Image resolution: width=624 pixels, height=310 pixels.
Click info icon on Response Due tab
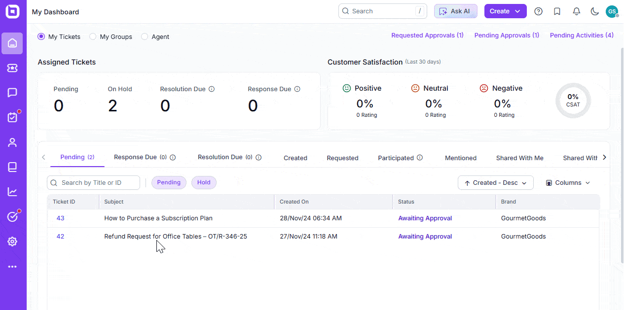point(173,158)
